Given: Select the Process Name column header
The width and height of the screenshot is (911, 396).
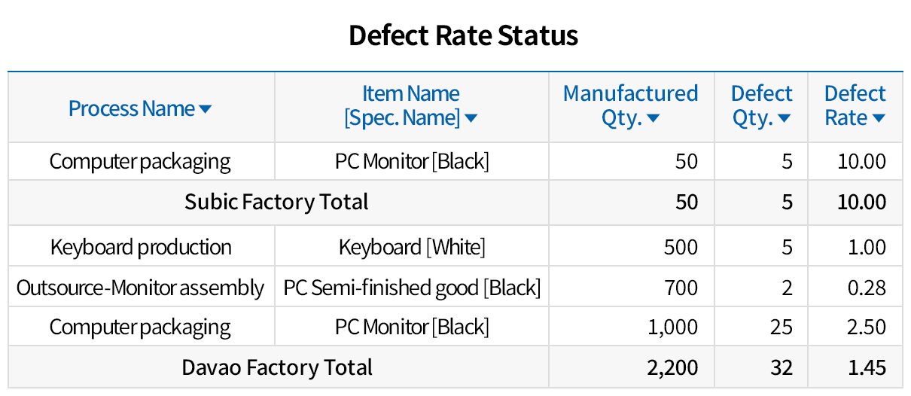Looking at the screenshot, I should pyautogui.click(x=132, y=109).
